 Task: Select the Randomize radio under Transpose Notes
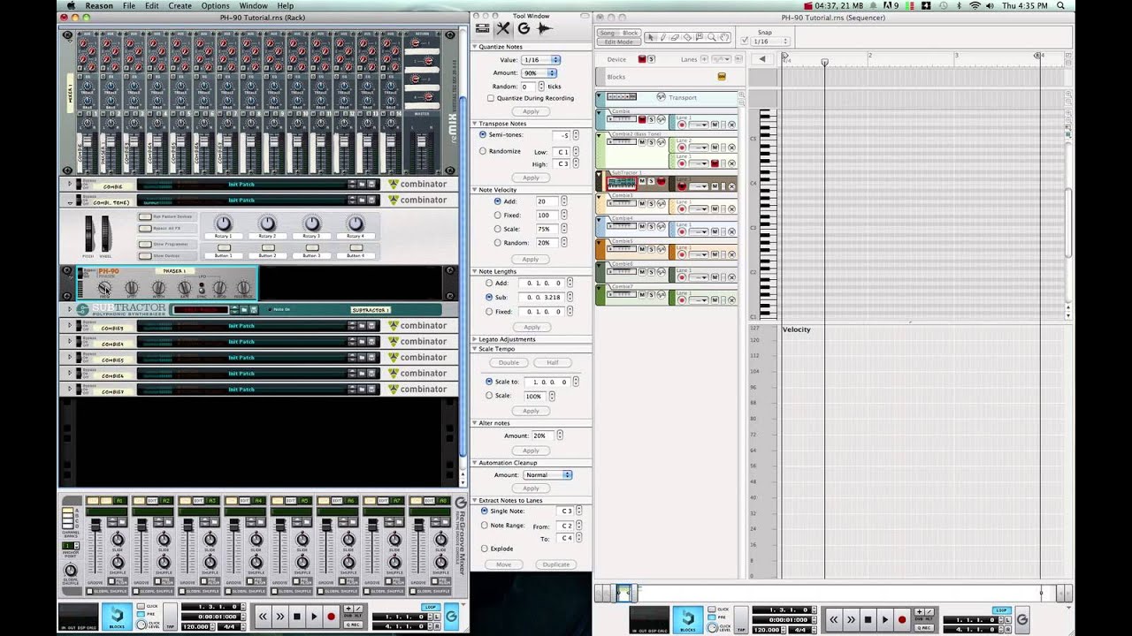tap(483, 151)
